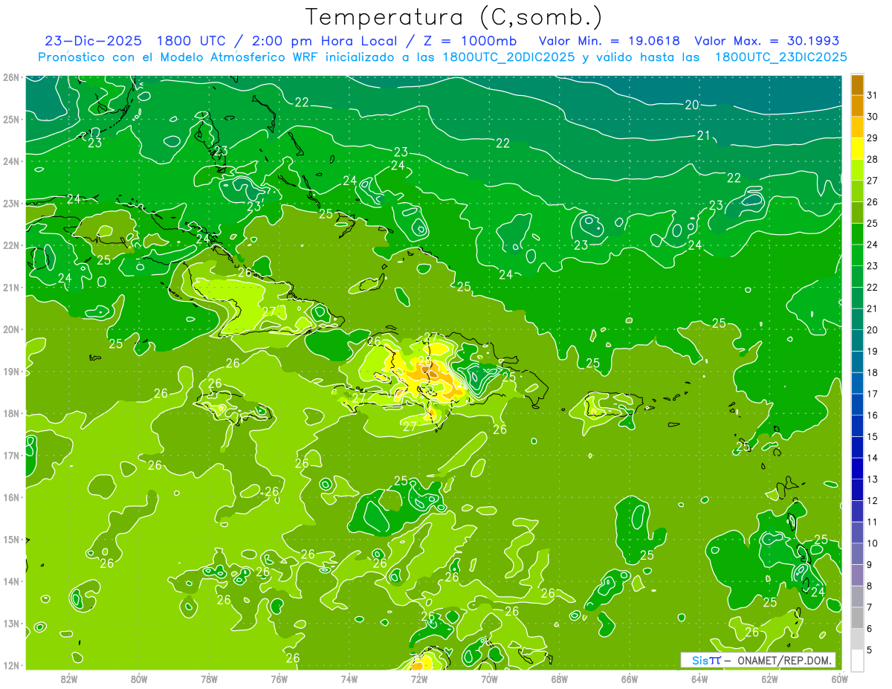Click the "72W" longitude axis label
892x689 pixels.
click(x=419, y=679)
